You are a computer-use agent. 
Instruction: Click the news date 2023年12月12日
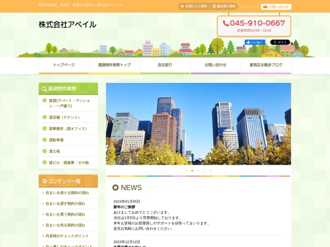[127, 242]
